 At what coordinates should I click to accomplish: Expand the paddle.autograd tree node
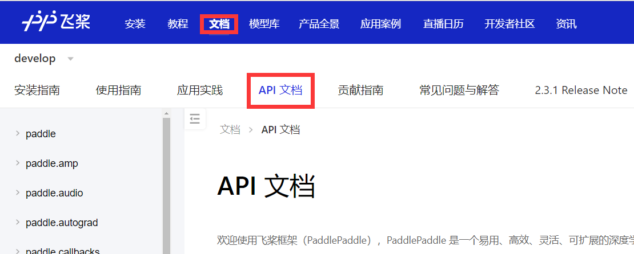17,222
